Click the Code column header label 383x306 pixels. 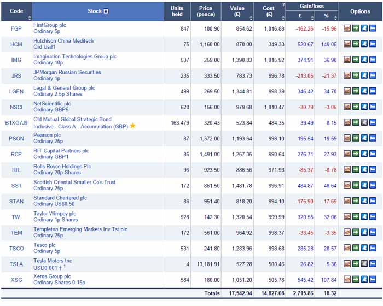[16, 11]
